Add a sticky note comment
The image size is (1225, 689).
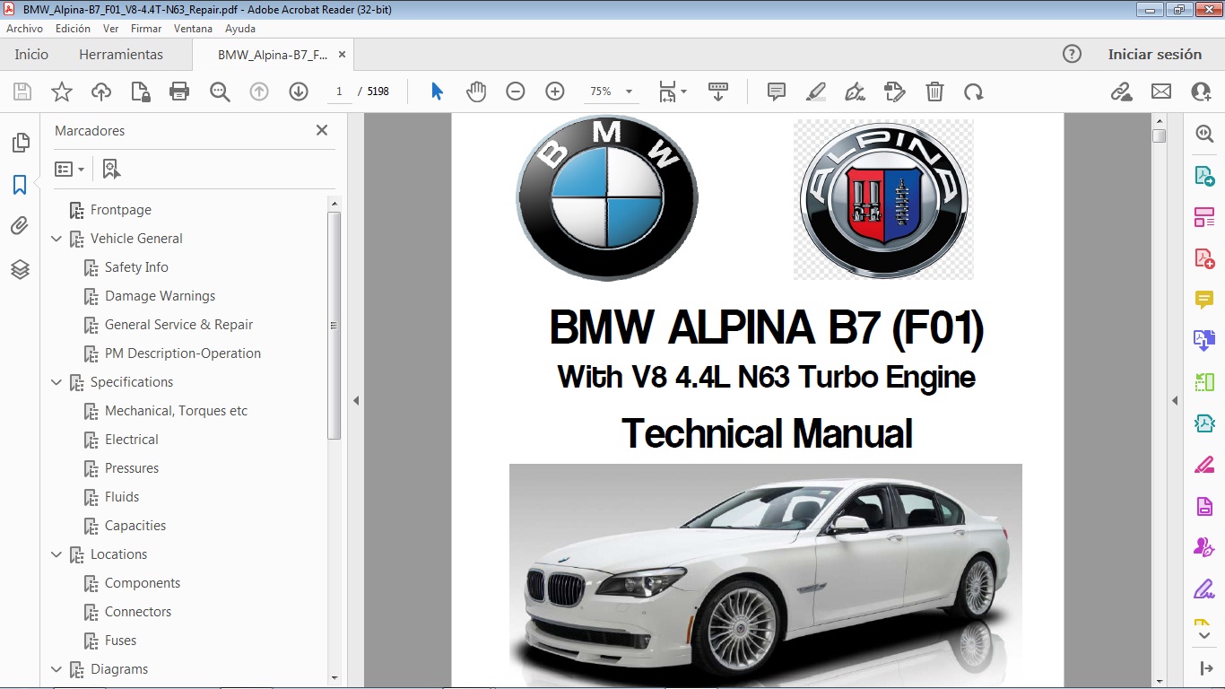pos(774,91)
